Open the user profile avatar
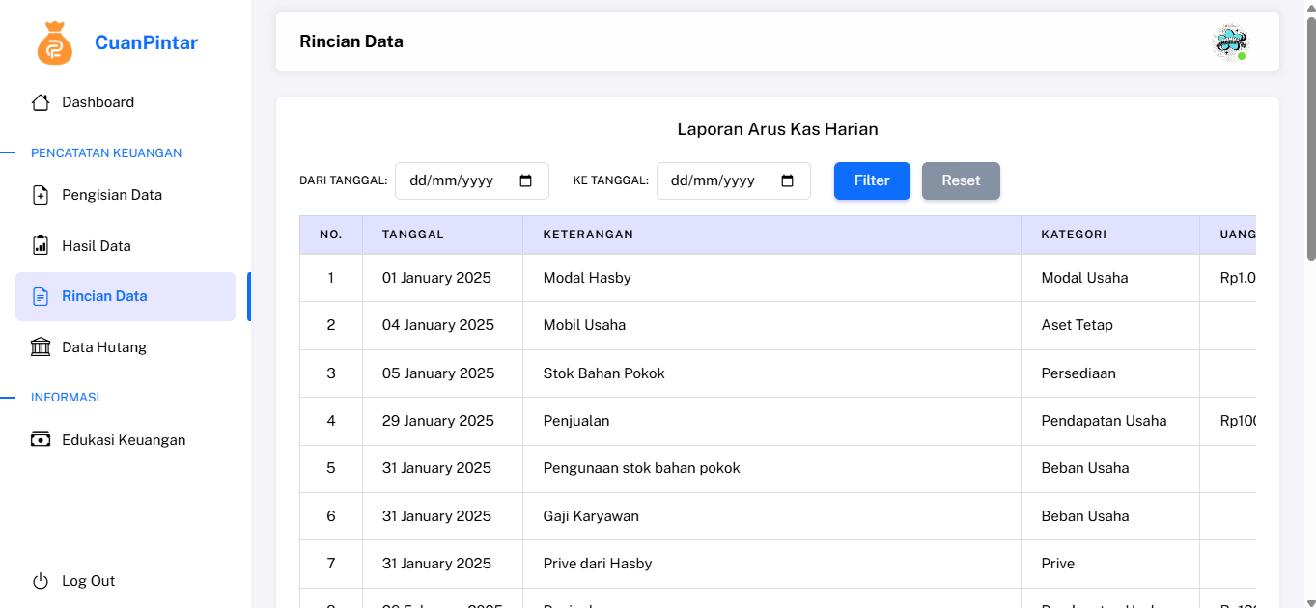 click(1229, 42)
